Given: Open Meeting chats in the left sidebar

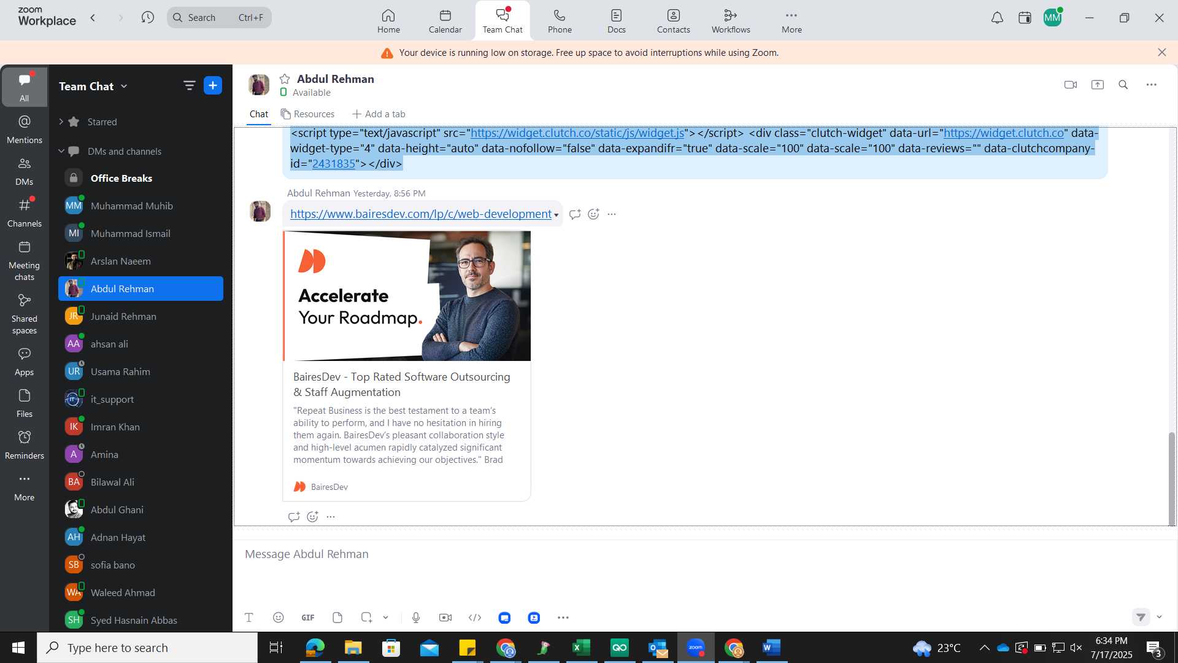Looking at the screenshot, I should (25, 261).
